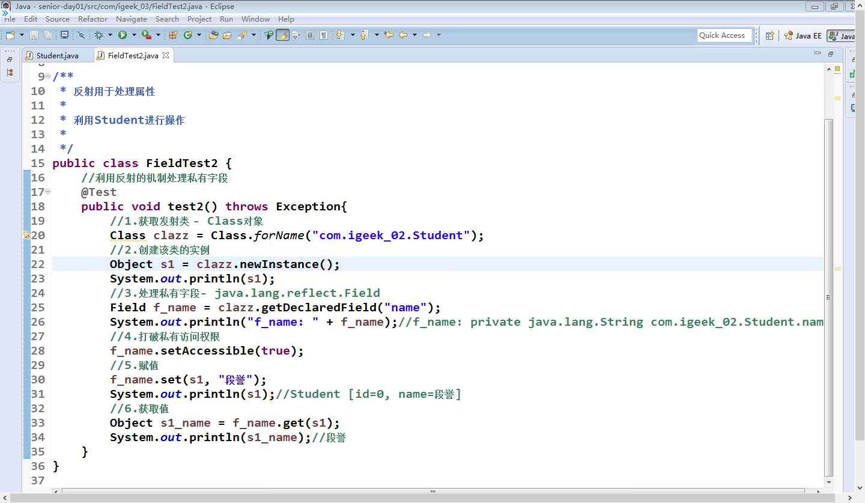865x503 pixels.
Task: Switch to Java EE perspective
Action: 803,35
